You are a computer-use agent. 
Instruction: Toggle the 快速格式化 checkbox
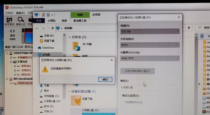(123, 102)
